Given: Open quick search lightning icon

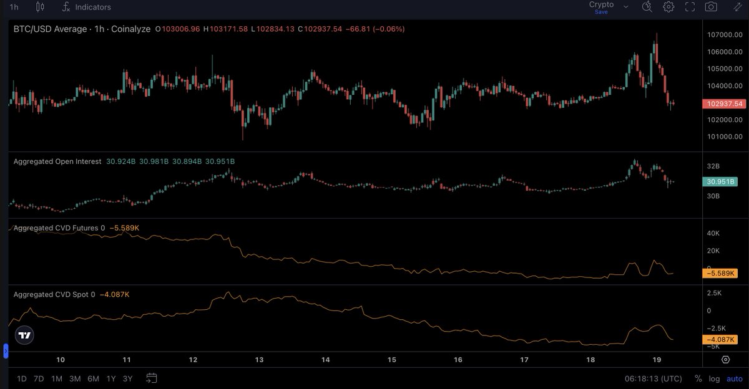Looking at the screenshot, I should [647, 7].
